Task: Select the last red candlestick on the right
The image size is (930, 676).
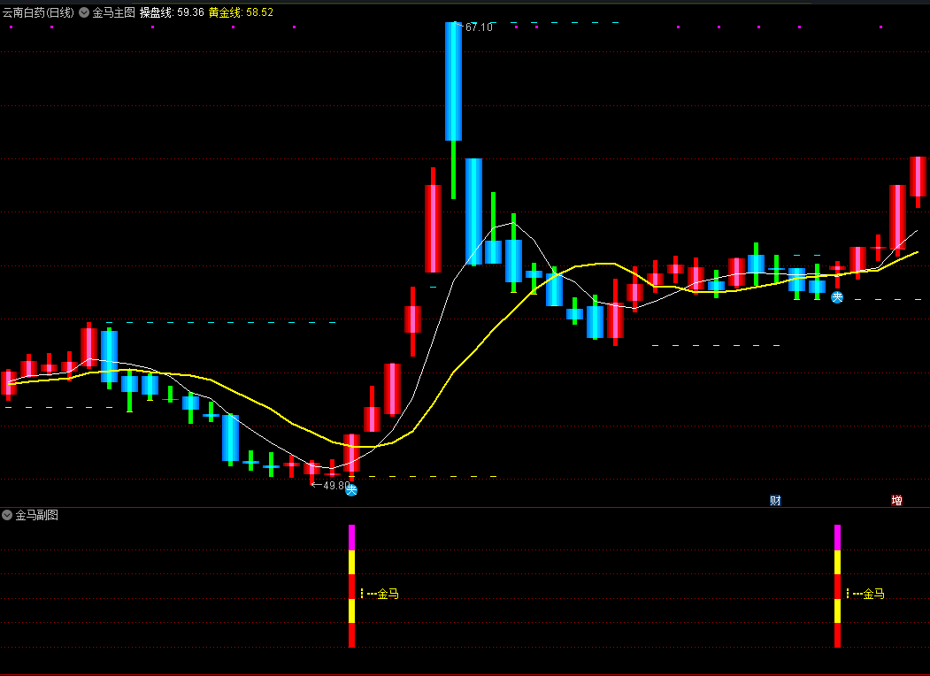Action: click(918, 176)
